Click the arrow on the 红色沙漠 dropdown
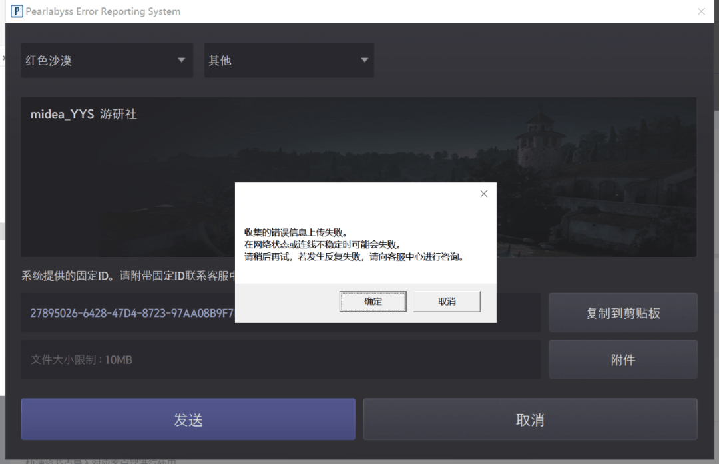This screenshot has height=464, width=719. [181, 61]
